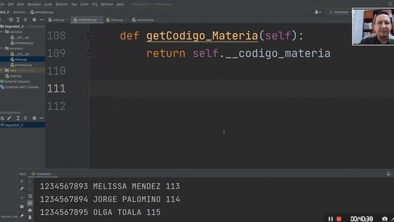Open the Help menu
Viewport: 394px width, 222px height.
coord(120,4)
